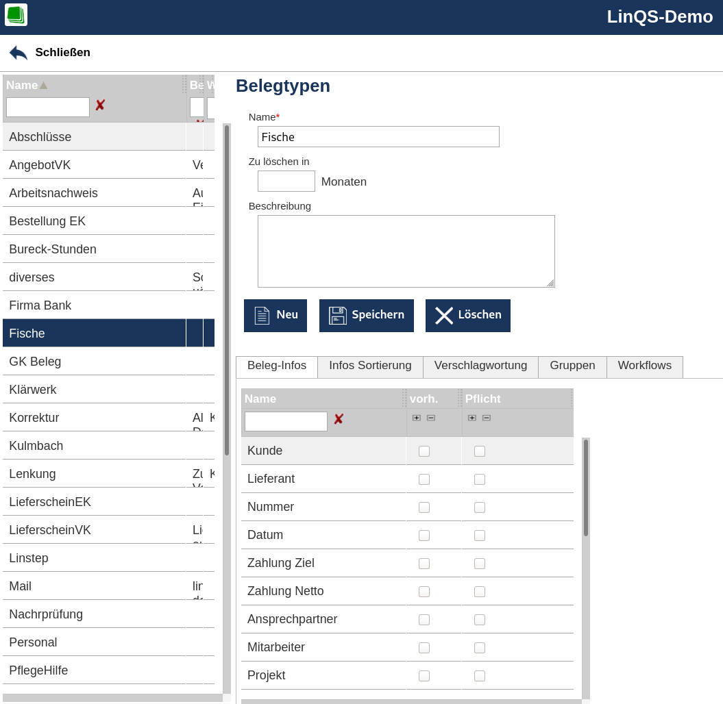Screen dimensions: 723x704
Task: Focus the Beschreibung text area
Action: (406, 251)
